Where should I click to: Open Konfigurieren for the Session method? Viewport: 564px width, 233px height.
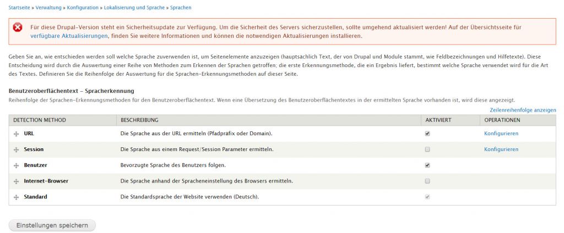(x=501, y=149)
